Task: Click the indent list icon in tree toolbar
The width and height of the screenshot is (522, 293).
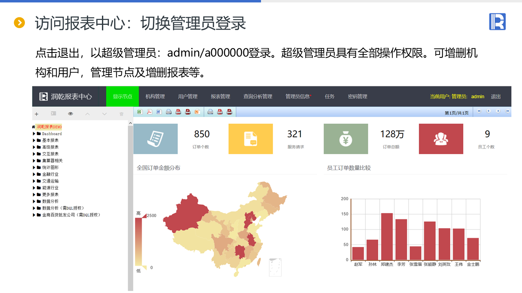Action: 53,114
